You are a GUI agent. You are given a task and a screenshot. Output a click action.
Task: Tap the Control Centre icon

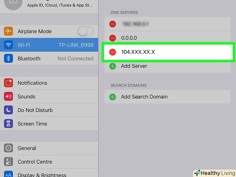[x=8, y=162]
